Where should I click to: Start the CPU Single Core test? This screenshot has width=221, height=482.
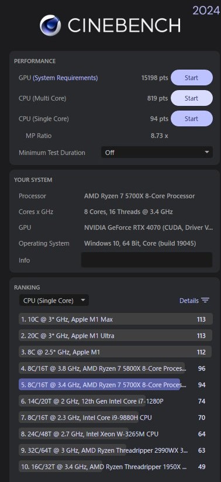point(192,118)
